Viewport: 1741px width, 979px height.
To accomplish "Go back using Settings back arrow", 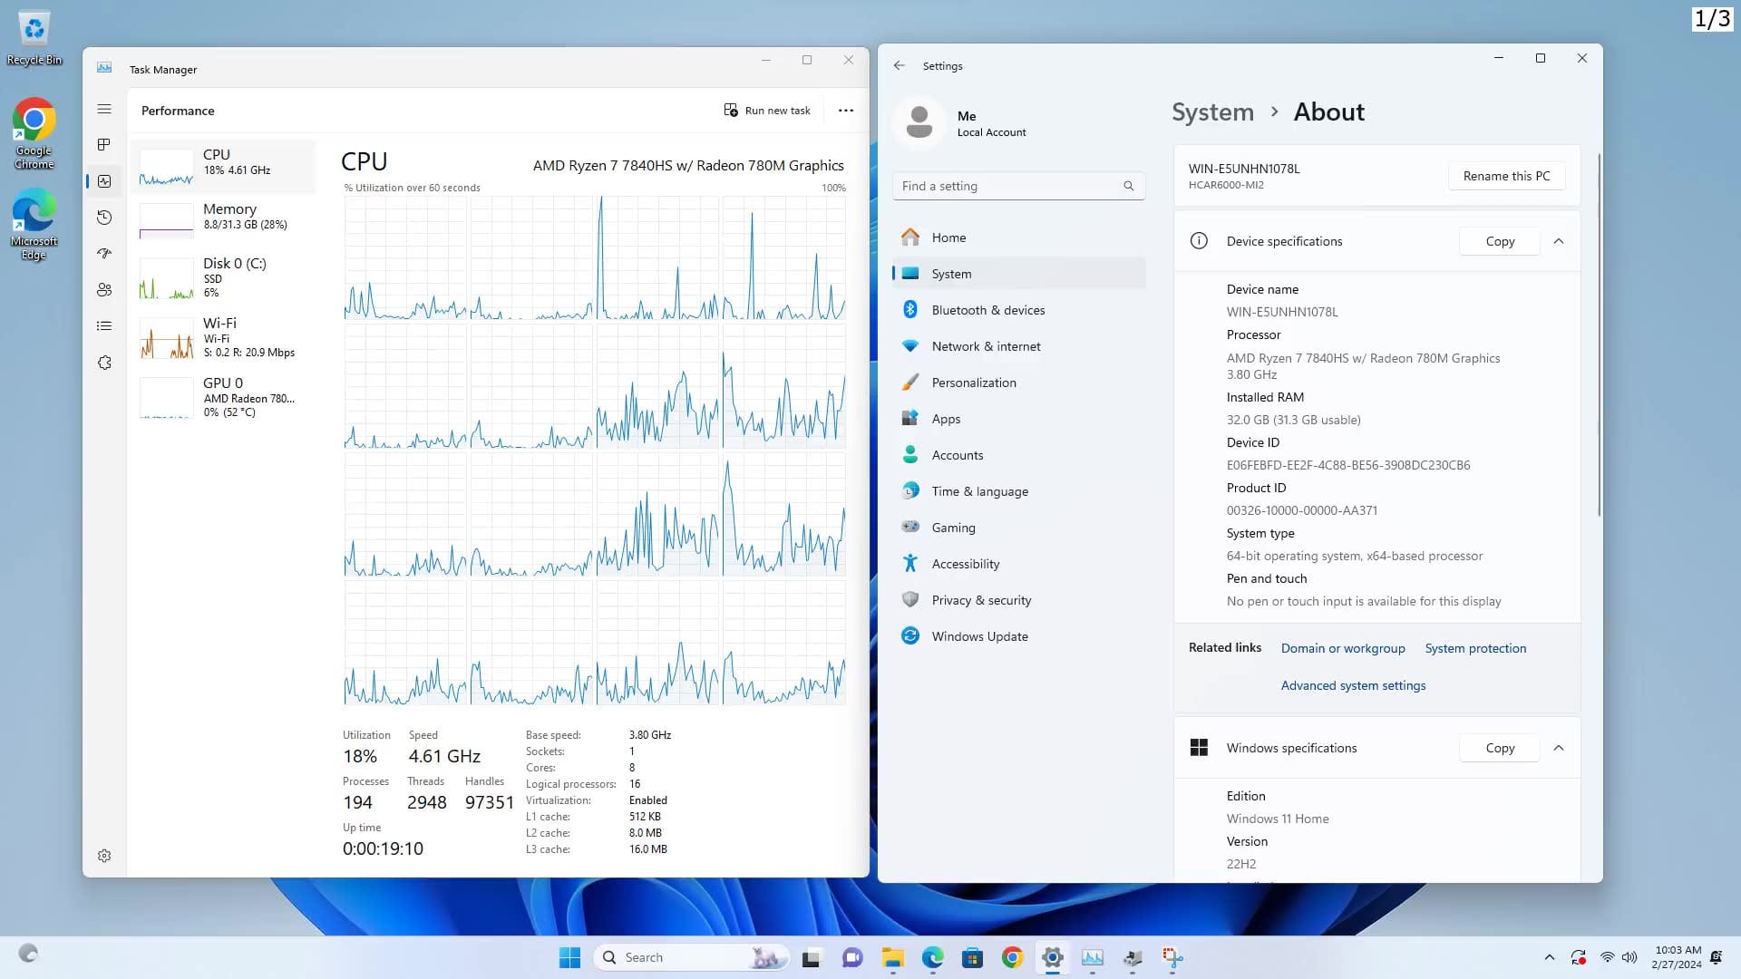I will [899, 66].
